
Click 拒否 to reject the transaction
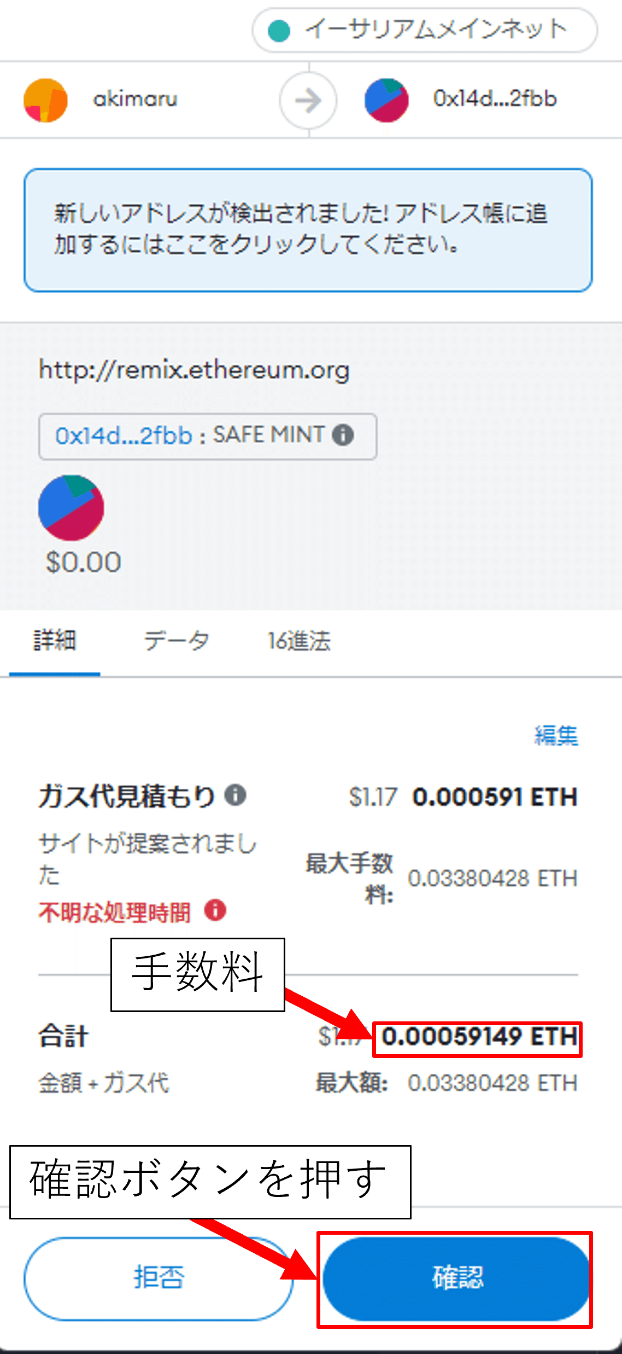point(158,1278)
